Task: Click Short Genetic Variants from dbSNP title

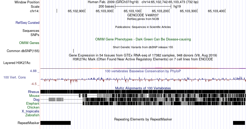Action: point(143,47)
